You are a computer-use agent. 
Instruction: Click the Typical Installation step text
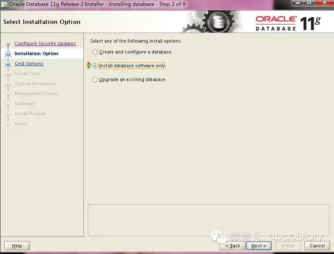[35, 84]
